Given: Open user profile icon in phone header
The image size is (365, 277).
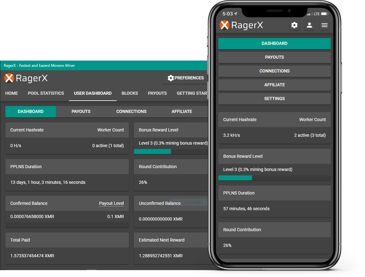Looking at the screenshot, I should click(309, 25).
